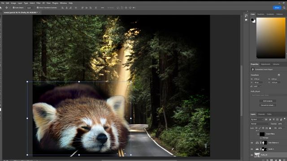Screen dimensions: 287x161
Task: Hide the Color Balance 1 layer
Action: pyautogui.click(x=252, y=143)
